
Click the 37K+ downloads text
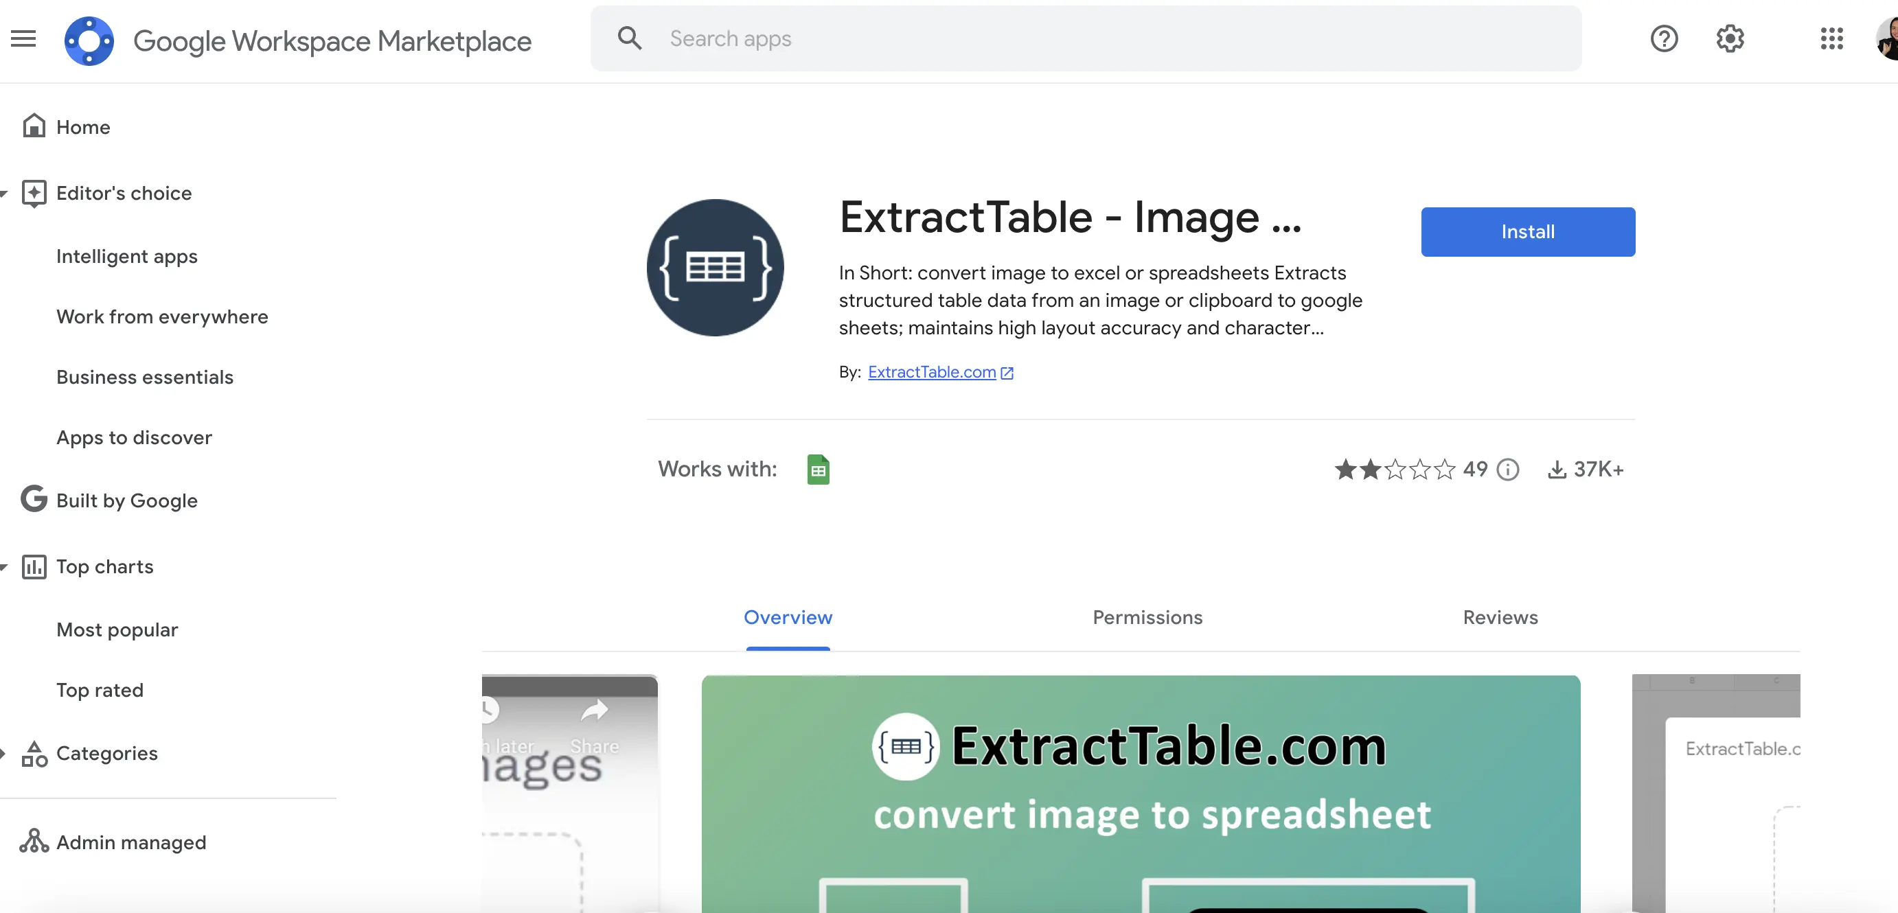pyautogui.click(x=1598, y=469)
